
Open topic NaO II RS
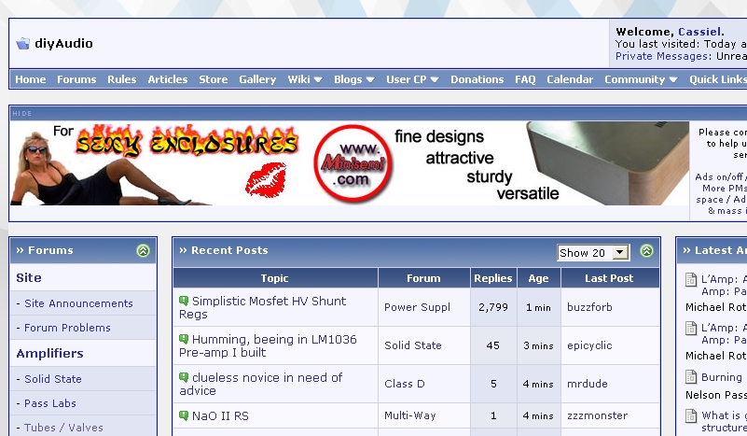click(x=220, y=416)
